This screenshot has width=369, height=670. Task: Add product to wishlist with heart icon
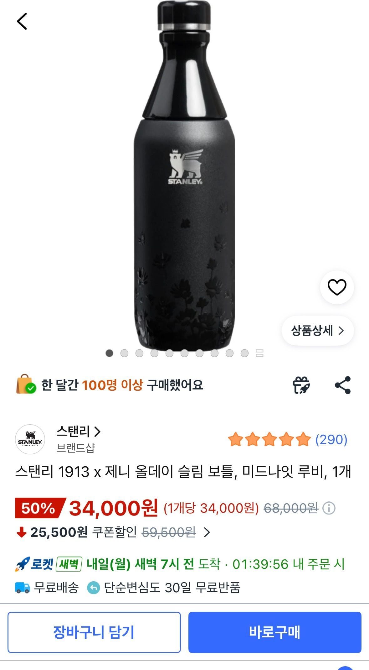(337, 287)
